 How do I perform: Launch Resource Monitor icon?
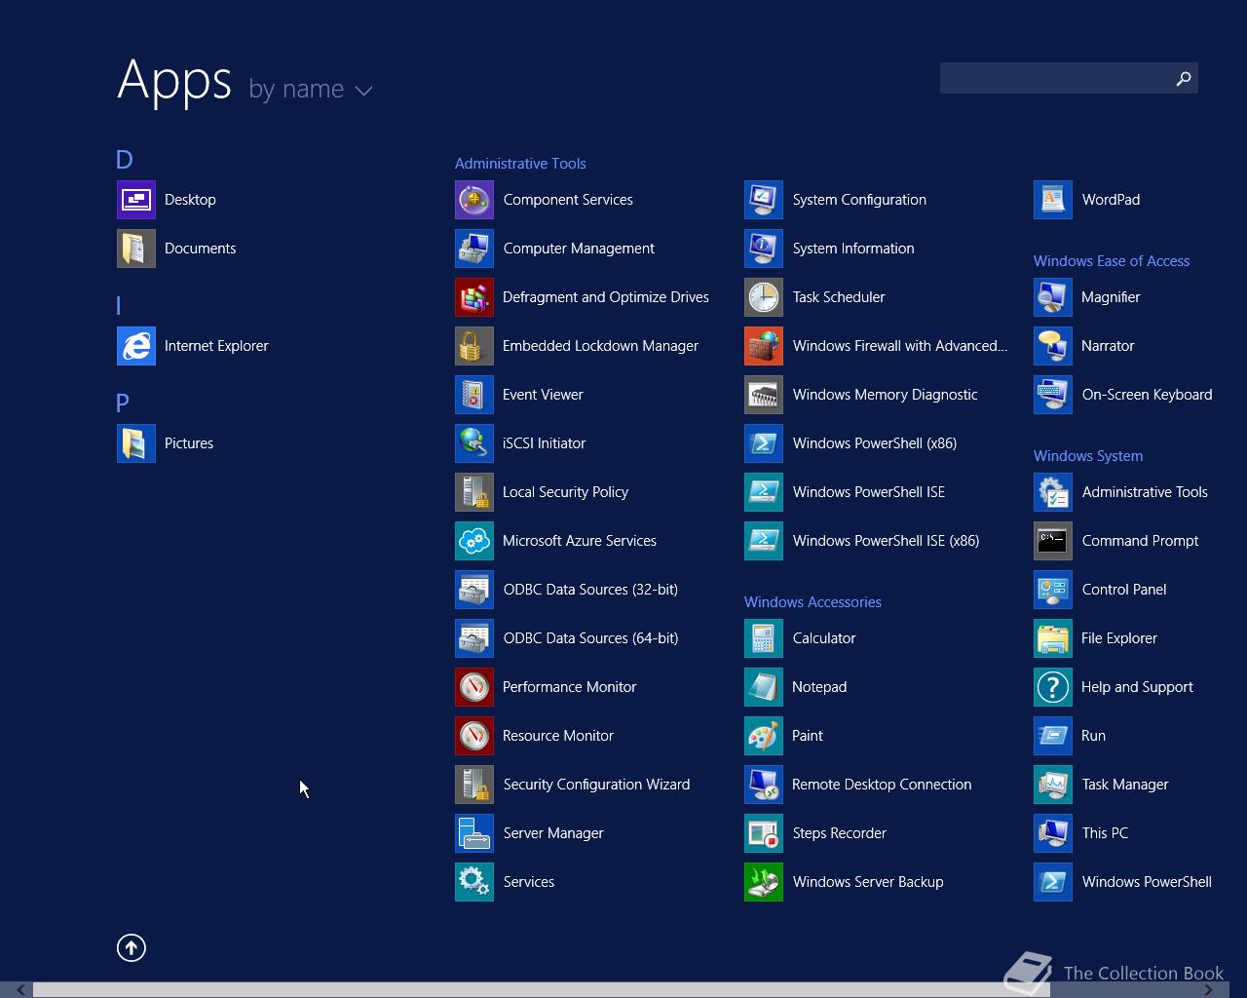click(x=474, y=736)
